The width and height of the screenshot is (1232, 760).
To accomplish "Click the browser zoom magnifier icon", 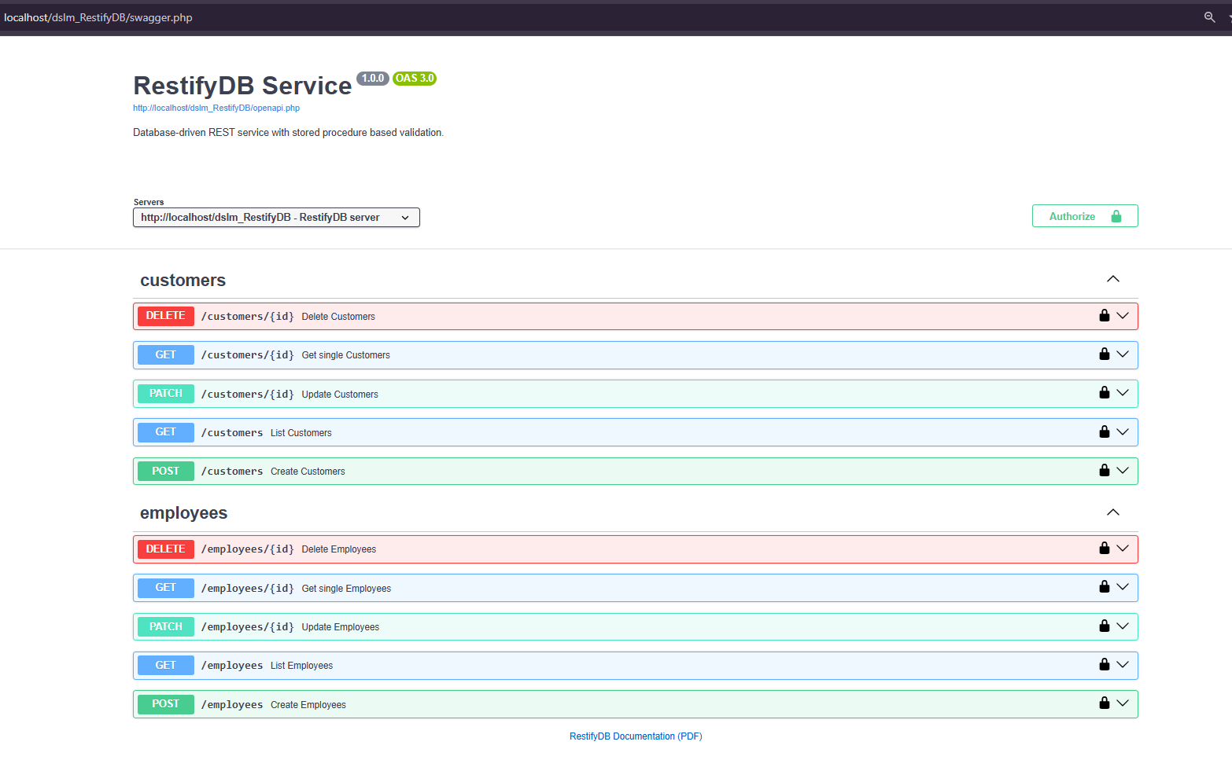I will (x=1209, y=17).
